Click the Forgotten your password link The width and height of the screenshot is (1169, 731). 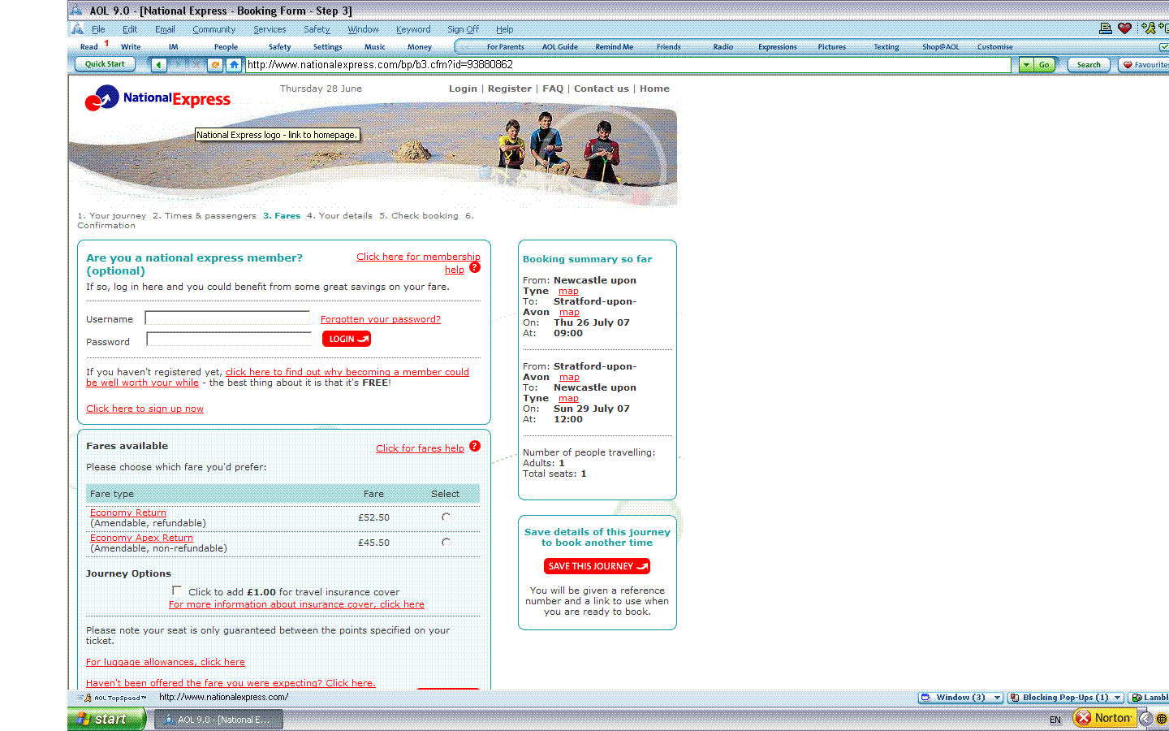[380, 319]
